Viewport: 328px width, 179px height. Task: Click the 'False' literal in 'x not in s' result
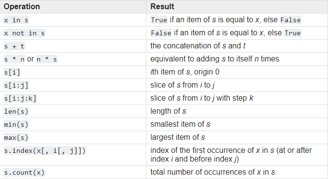161,33
